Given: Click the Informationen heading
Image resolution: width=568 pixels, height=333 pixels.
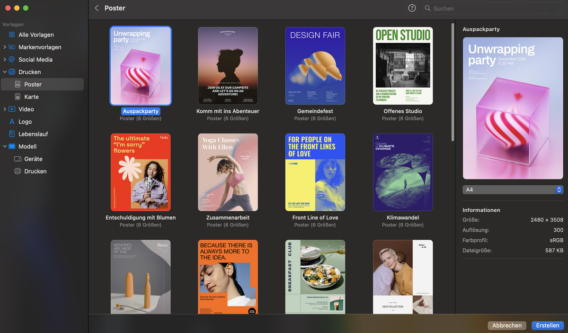Looking at the screenshot, I should pos(481,210).
